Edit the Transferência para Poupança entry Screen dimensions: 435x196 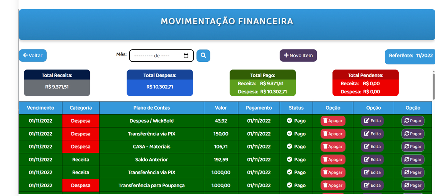[372, 186]
